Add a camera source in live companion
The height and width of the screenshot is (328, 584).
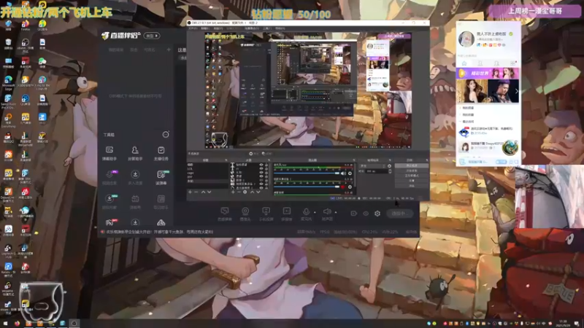pyautogui.click(x=245, y=214)
